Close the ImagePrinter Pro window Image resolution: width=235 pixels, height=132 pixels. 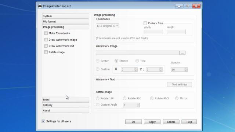pyautogui.click(x=196, y=6)
